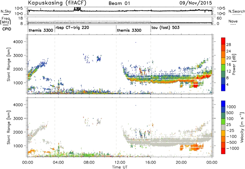Click the 18 tick on frequency axis

pyautogui.click(x=21, y=18)
